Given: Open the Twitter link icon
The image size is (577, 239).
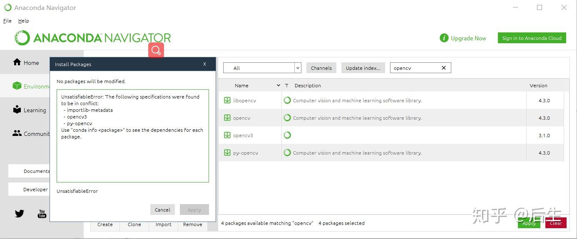Looking at the screenshot, I should pos(20,214).
